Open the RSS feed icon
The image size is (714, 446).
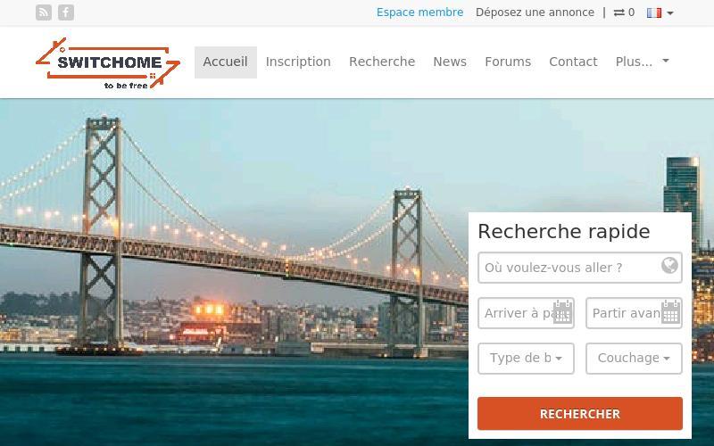(43, 12)
